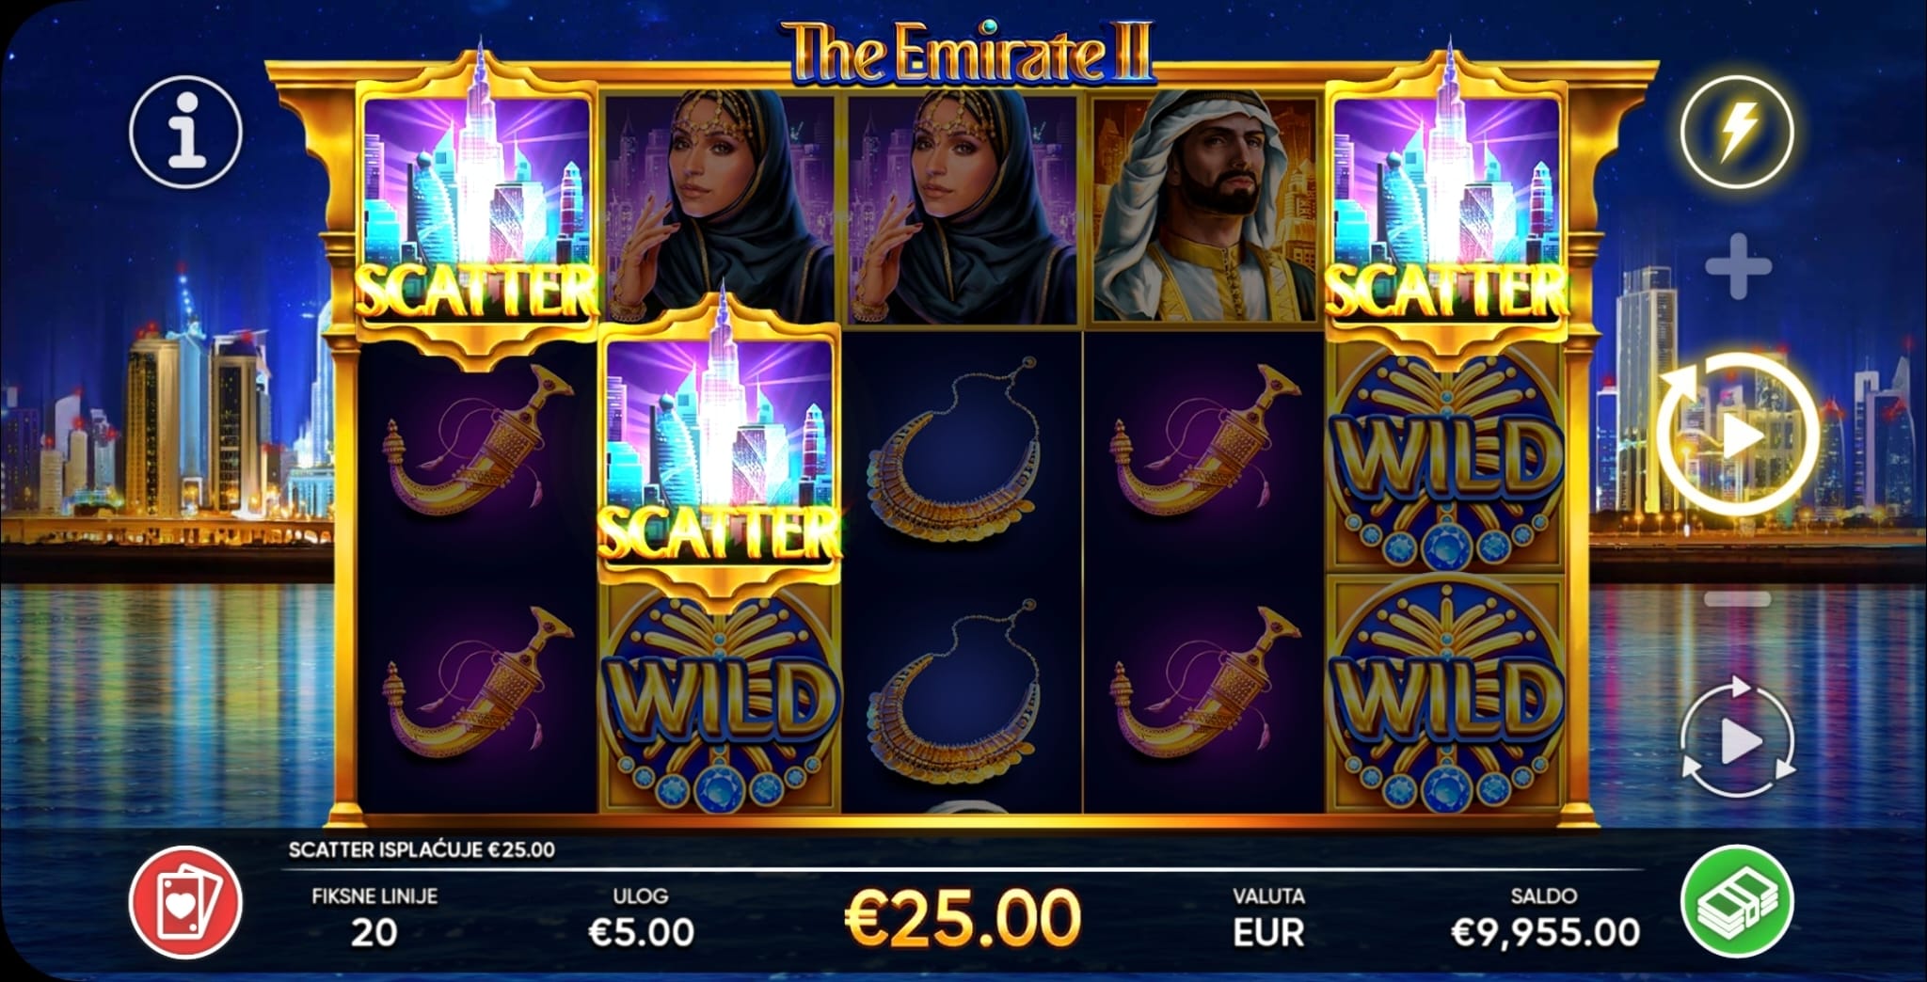Open the red card gamble button
Screen dimensions: 1927x982
click(x=186, y=902)
